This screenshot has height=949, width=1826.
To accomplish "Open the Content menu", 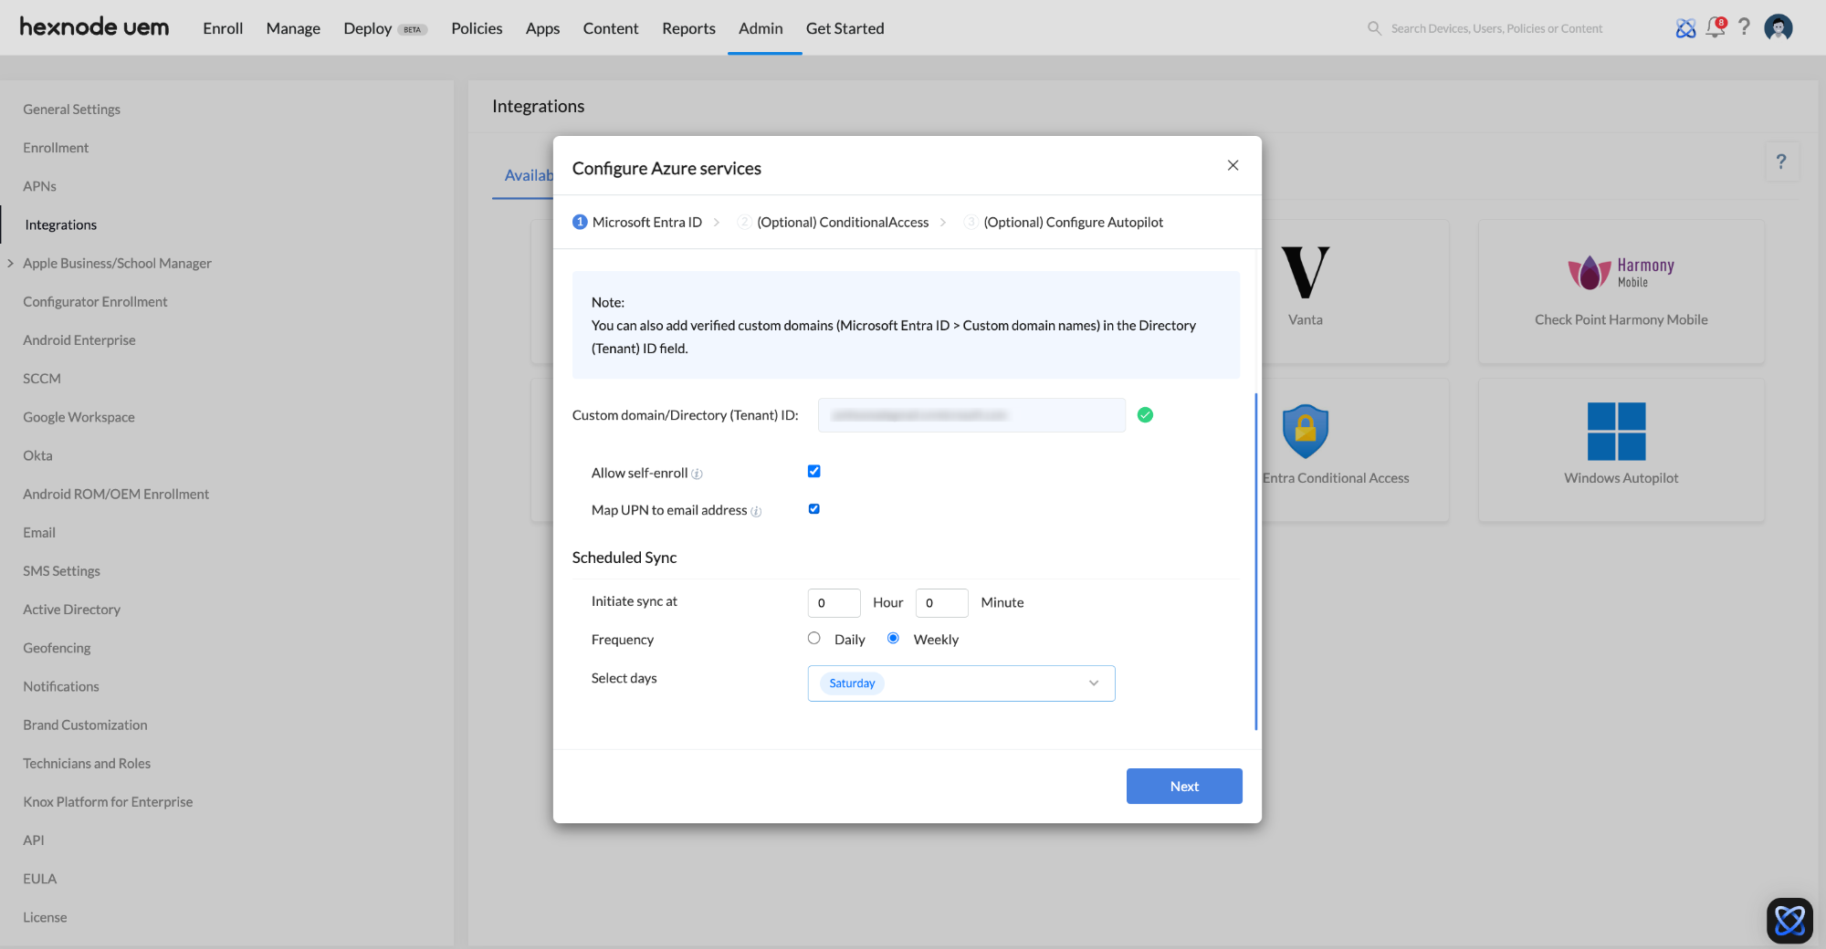I will [611, 28].
